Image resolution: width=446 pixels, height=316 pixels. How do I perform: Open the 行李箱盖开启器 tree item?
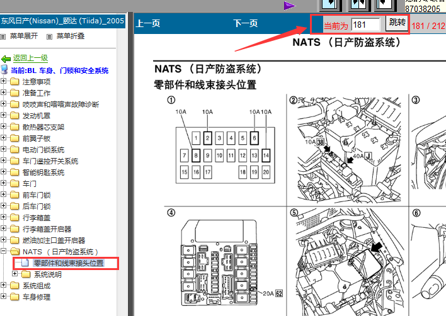point(47,229)
